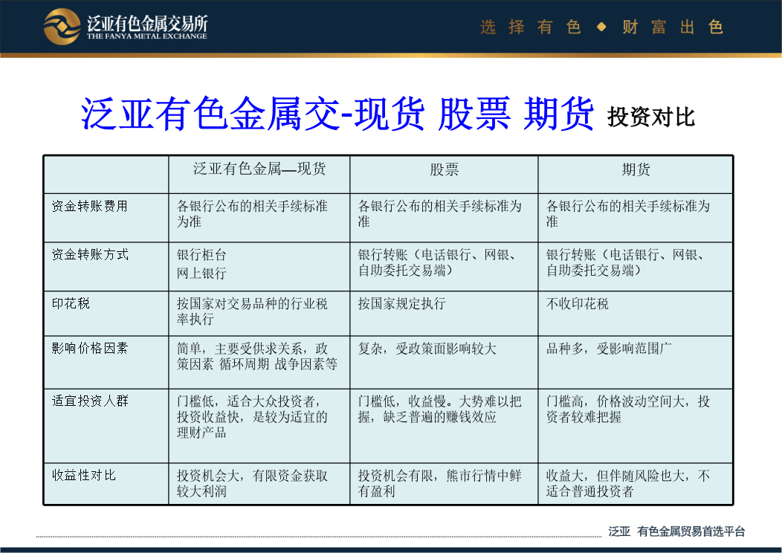
Task: Select the 资金转账费用 cell under 泛亚有色金属—现货
Action: (259, 218)
